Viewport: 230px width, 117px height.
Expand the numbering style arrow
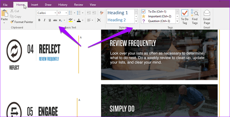pos(83,13)
